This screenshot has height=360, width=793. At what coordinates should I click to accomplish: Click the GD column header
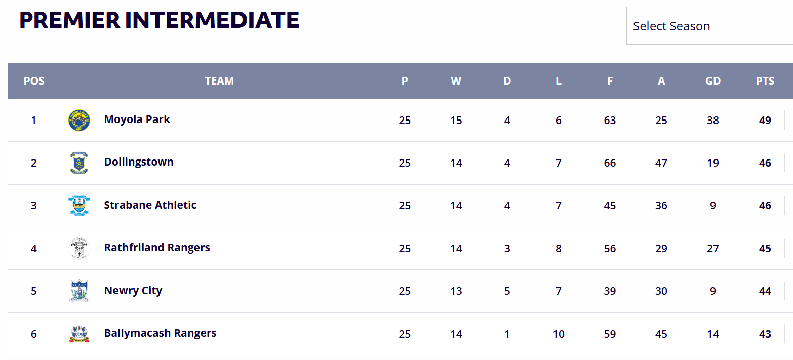pos(713,81)
